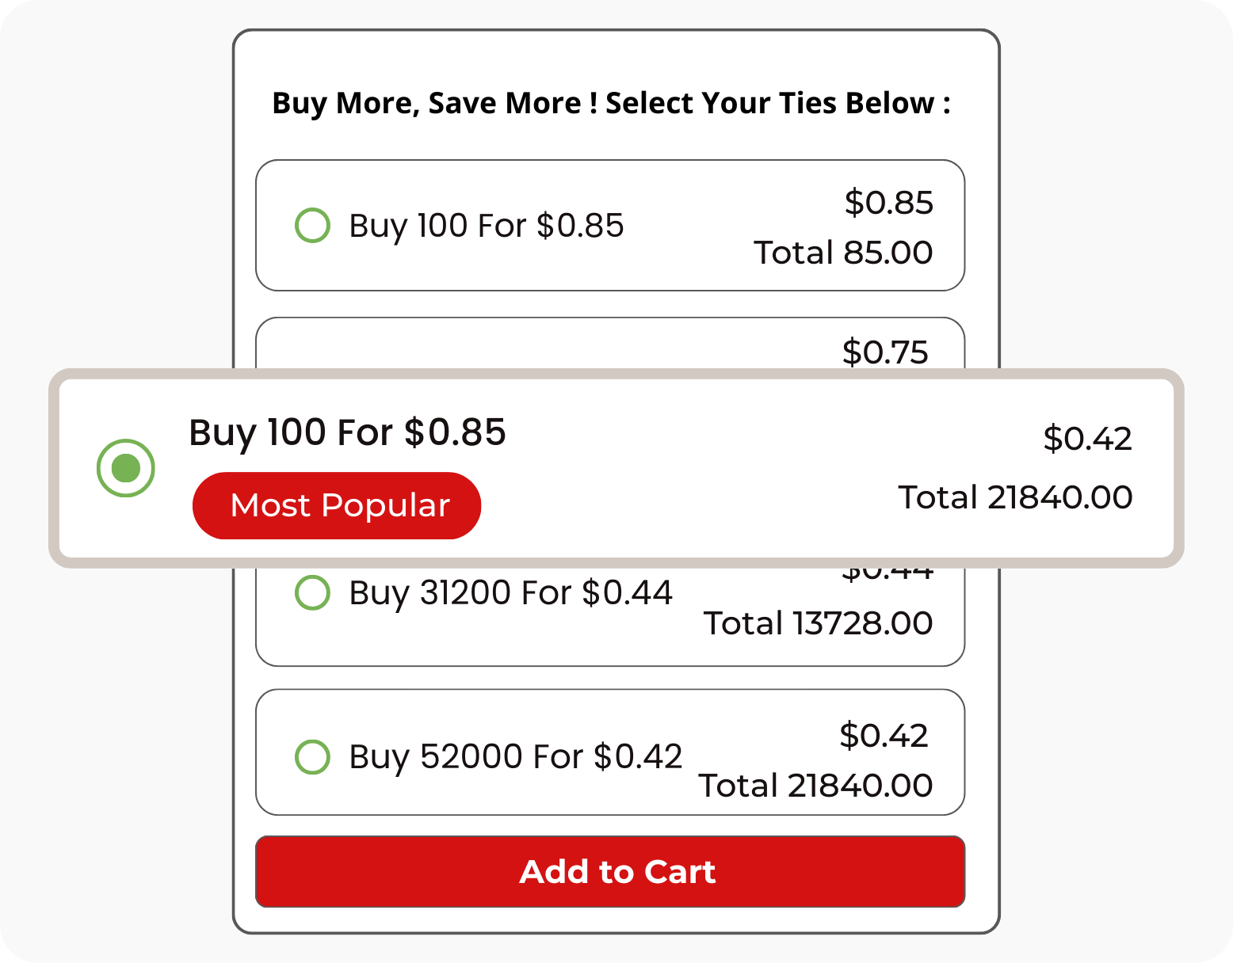Click the $0.85 unit price above Total 85.00

pyautogui.click(x=888, y=203)
